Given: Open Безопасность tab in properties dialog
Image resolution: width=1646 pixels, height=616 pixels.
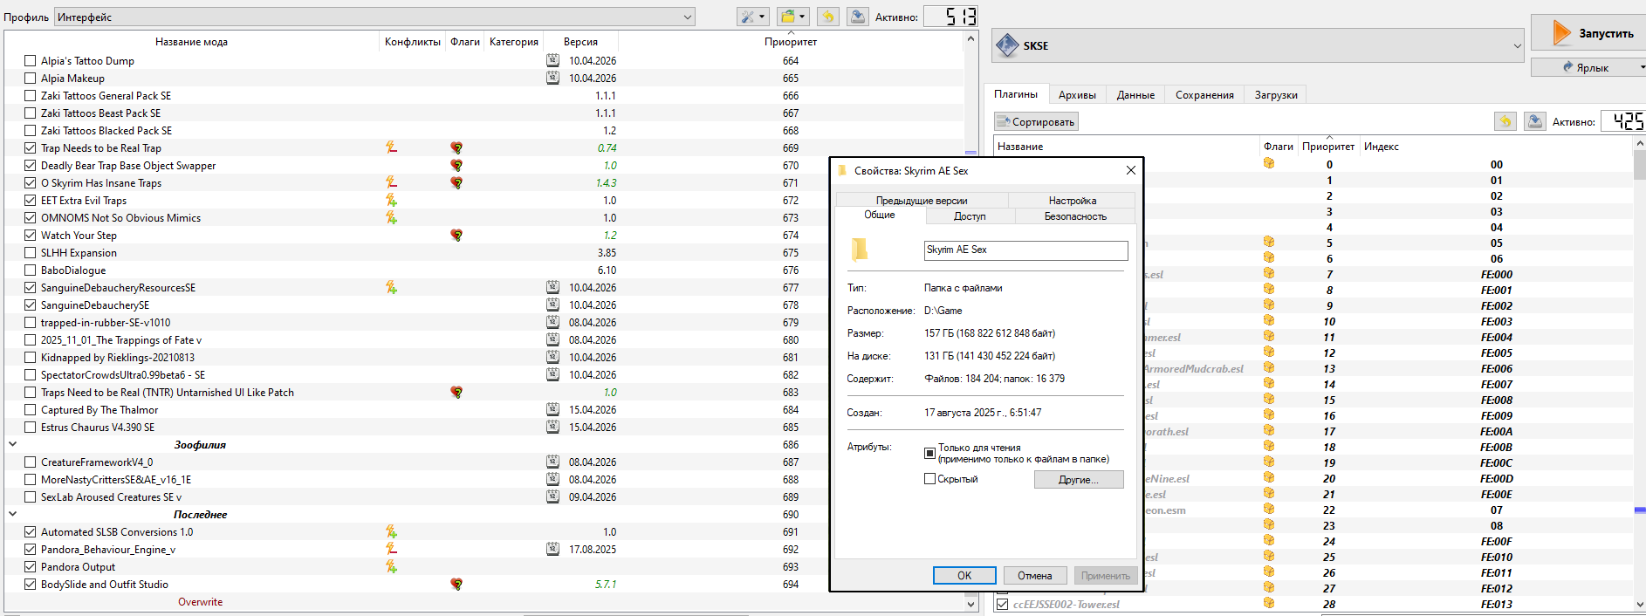Looking at the screenshot, I should (1075, 216).
